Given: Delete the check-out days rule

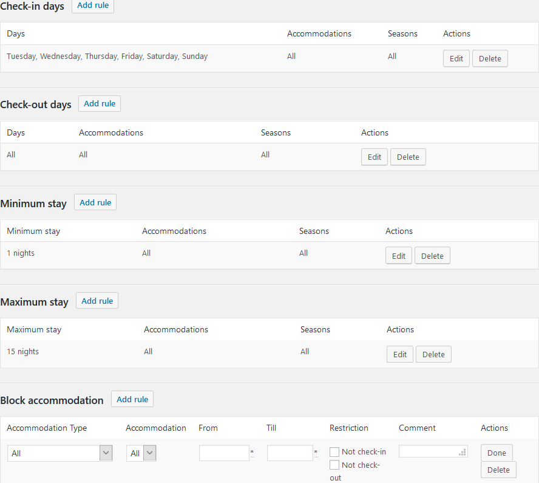Looking at the screenshot, I should 408,157.
